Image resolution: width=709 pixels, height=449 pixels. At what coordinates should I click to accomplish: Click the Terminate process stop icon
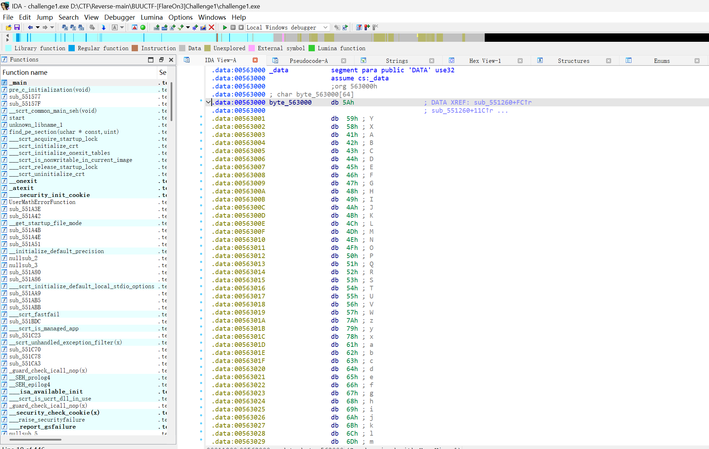point(241,27)
